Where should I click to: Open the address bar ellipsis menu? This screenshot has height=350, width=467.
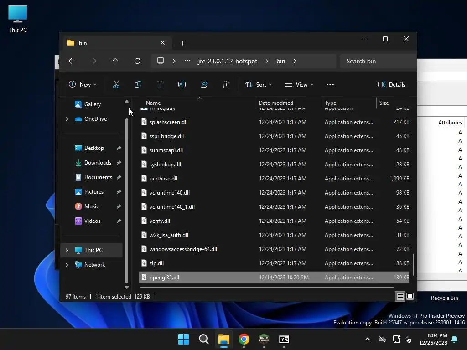tap(187, 61)
